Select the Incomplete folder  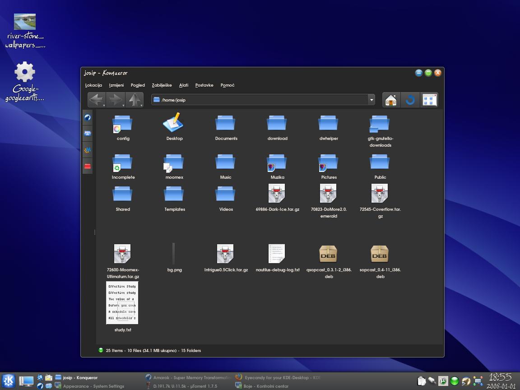(123, 167)
